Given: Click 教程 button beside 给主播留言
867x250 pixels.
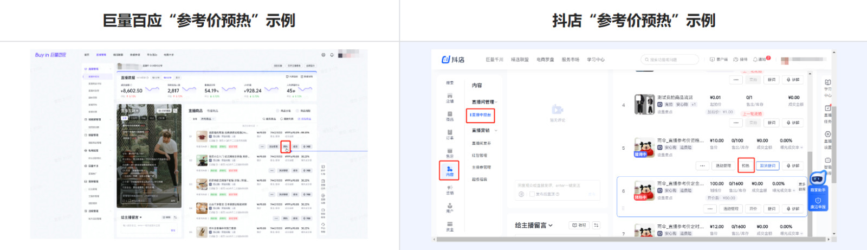Looking at the screenshot, I should pos(579,225).
